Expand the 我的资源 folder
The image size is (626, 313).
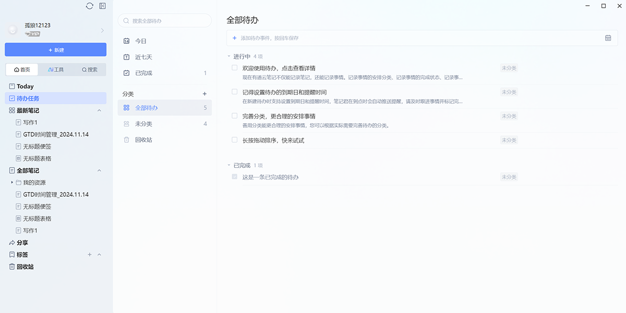pyautogui.click(x=13, y=182)
